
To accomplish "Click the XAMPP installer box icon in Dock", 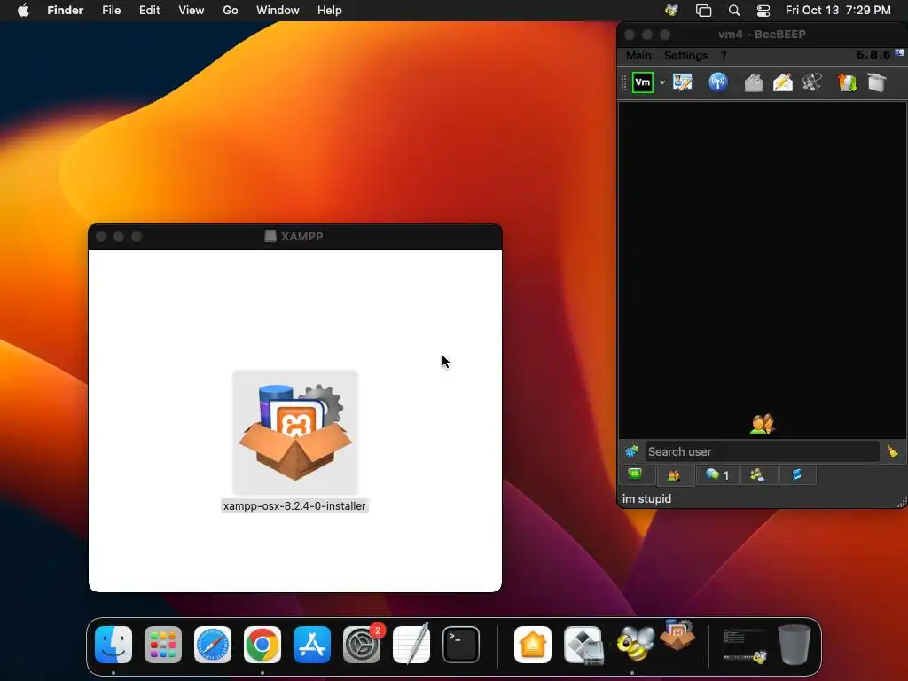I will (x=677, y=635).
